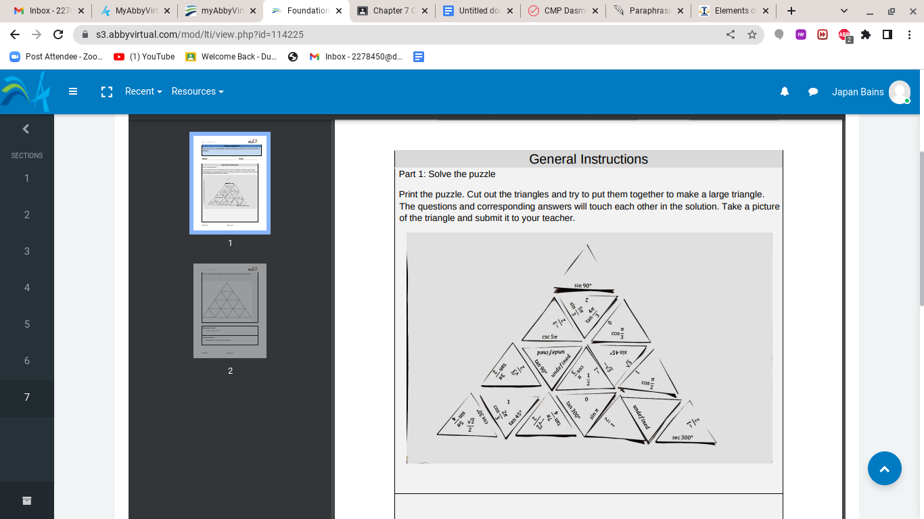Expand the Recent dropdown menu
This screenshot has width=924, height=519.
(x=143, y=92)
